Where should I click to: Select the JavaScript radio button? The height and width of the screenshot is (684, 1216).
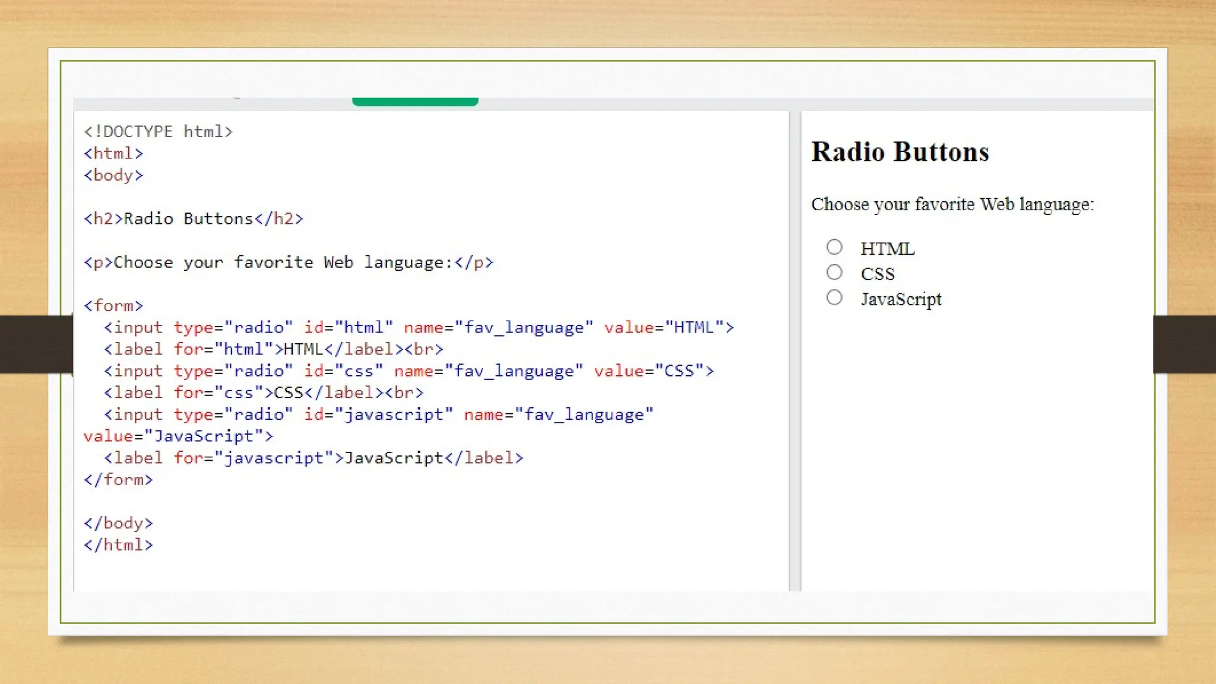(834, 297)
